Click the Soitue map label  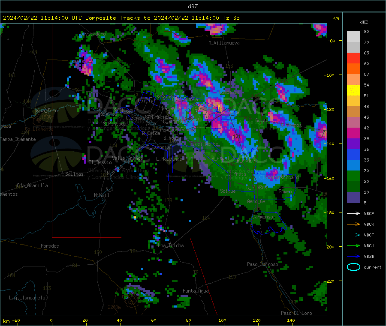pyautogui.click(x=228, y=191)
